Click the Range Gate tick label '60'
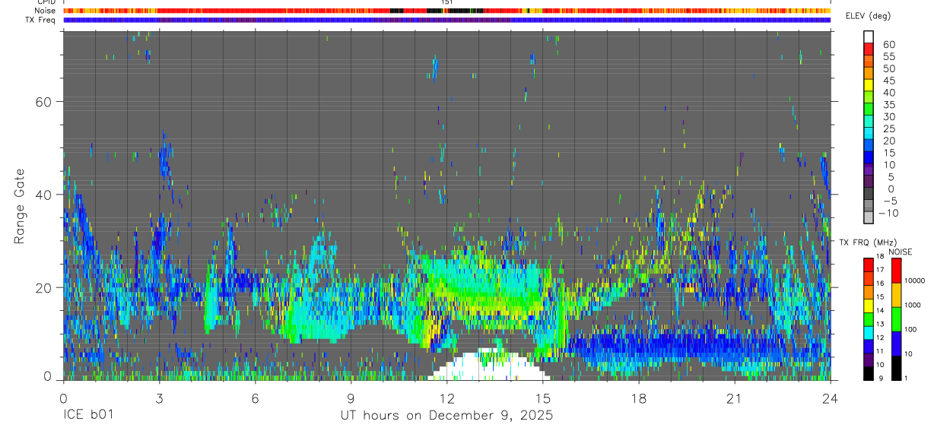The width and height of the screenshot is (934, 431). (x=43, y=102)
